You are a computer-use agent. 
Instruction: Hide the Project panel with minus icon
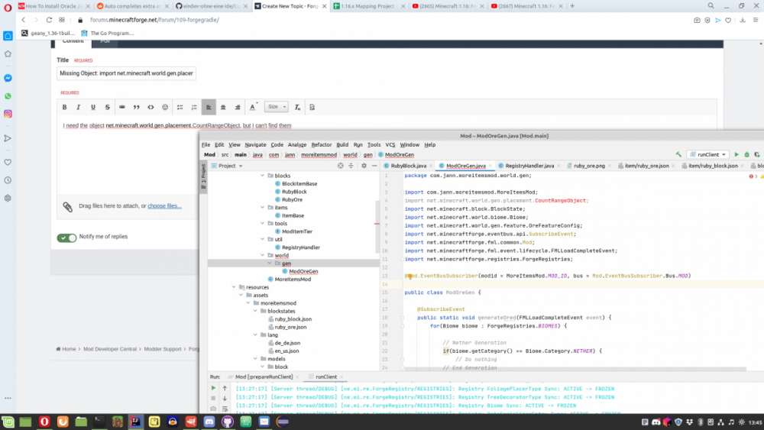tap(374, 166)
